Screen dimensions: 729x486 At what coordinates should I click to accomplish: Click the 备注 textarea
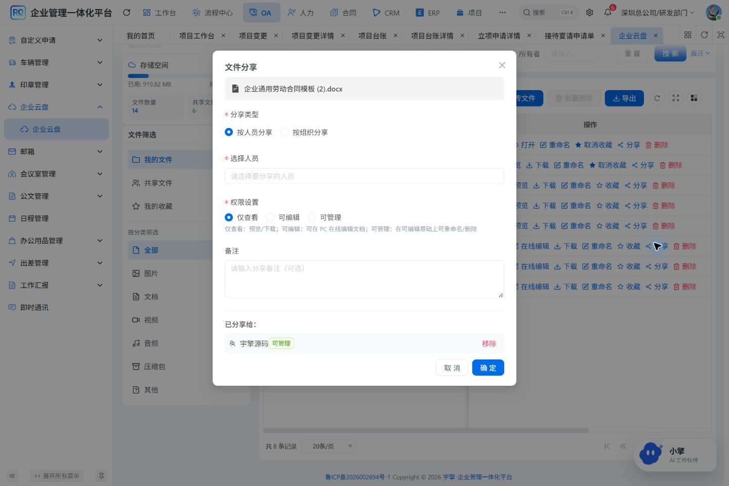pos(364,279)
